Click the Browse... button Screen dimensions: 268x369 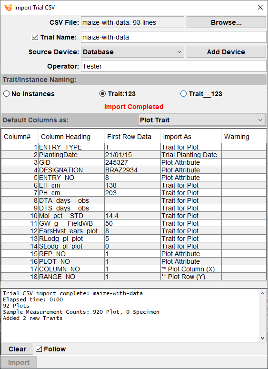pyautogui.click(x=226, y=22)
